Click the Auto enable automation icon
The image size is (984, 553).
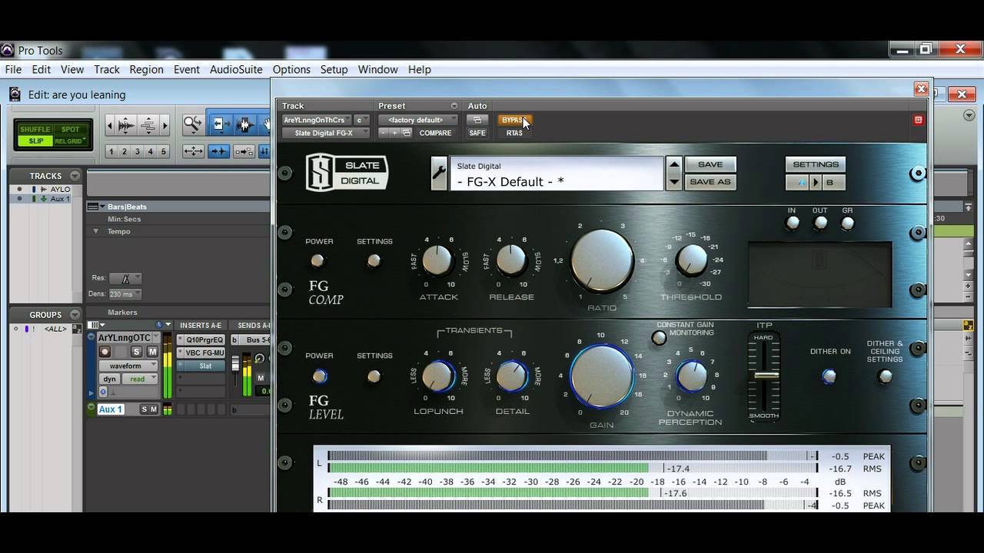coord(477,120)
